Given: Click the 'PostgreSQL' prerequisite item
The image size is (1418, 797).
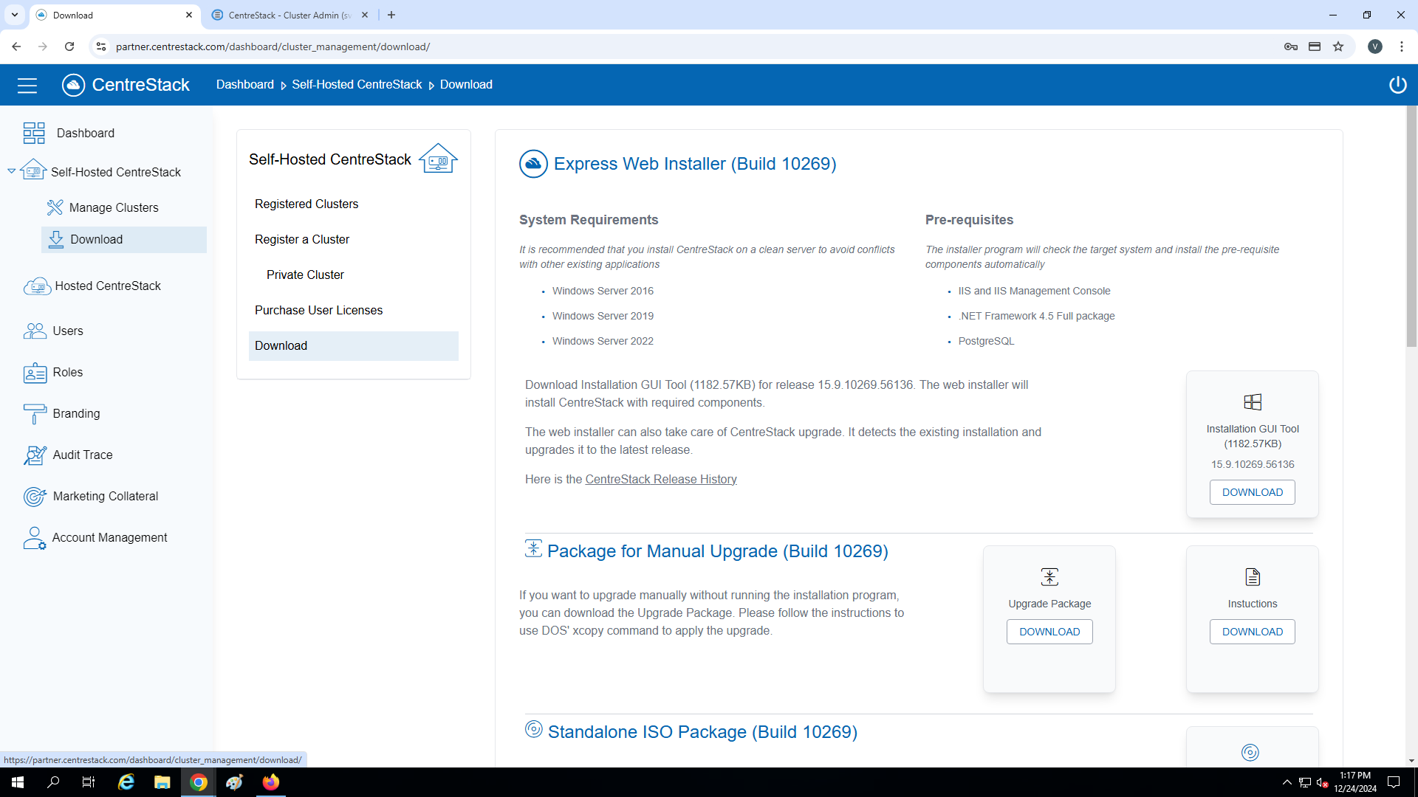Looking at the screenshot, I should coord(986,341).
